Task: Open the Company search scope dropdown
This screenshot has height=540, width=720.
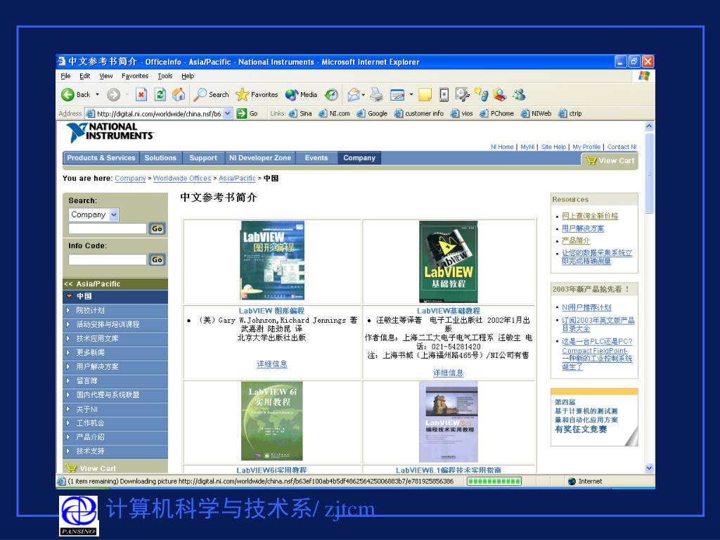Action: [x=114, y=214]
